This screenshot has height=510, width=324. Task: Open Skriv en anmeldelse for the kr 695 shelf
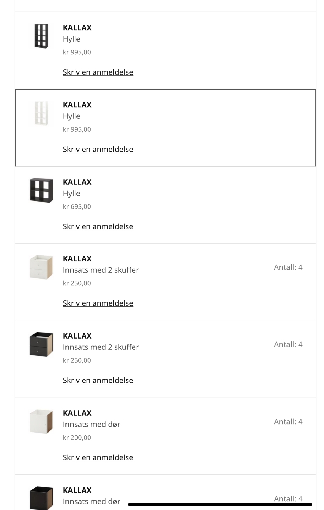(98, 227)
